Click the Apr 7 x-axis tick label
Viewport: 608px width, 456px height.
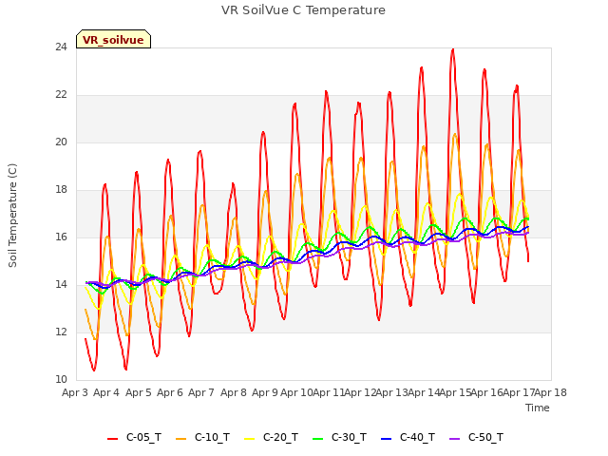click(x=201, y=392)
